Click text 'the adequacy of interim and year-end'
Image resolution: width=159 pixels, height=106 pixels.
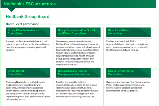[x=25, y=94]
